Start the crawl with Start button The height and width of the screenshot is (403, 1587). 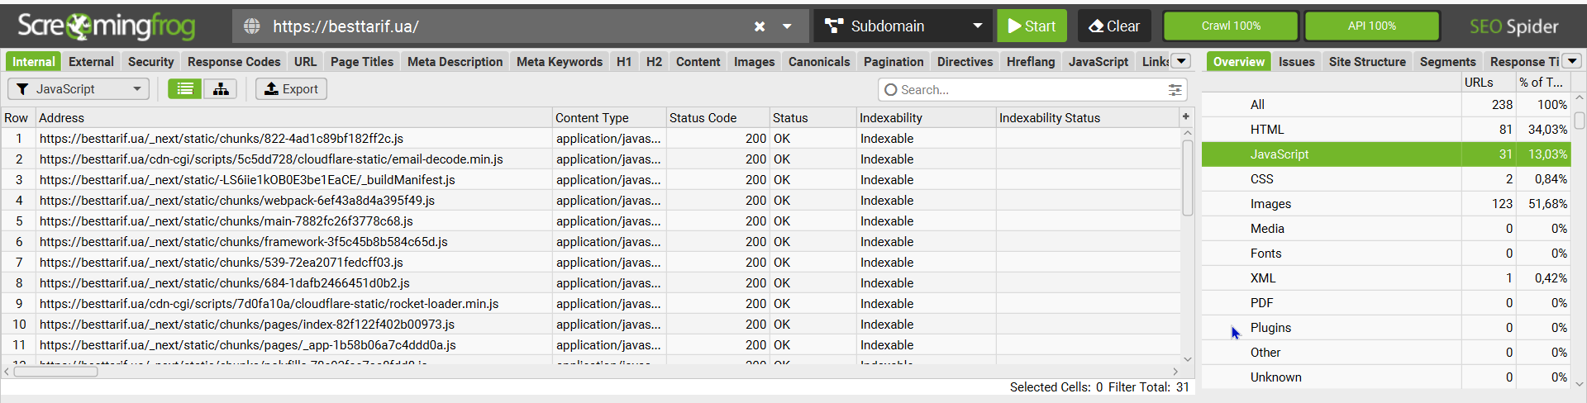[1032, 26]
